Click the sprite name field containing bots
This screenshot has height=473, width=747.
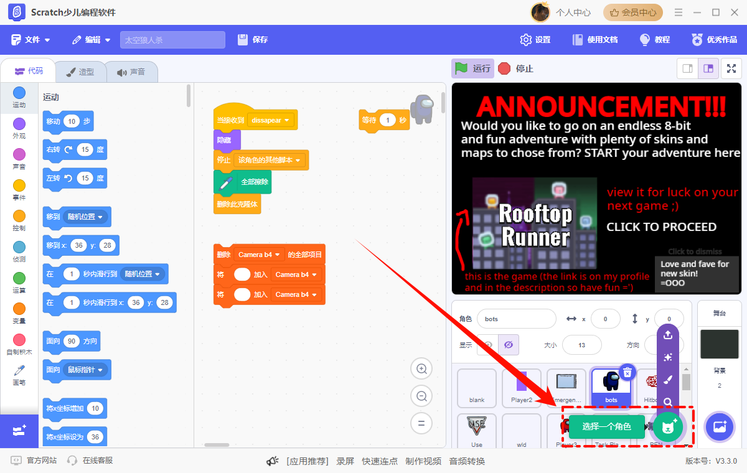click(516, 319)
